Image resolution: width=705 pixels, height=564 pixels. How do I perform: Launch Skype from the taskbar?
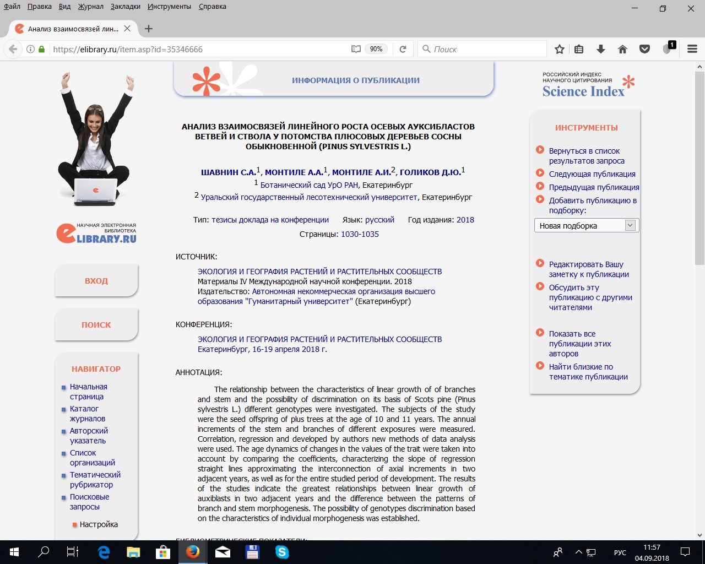click(282, 551)
